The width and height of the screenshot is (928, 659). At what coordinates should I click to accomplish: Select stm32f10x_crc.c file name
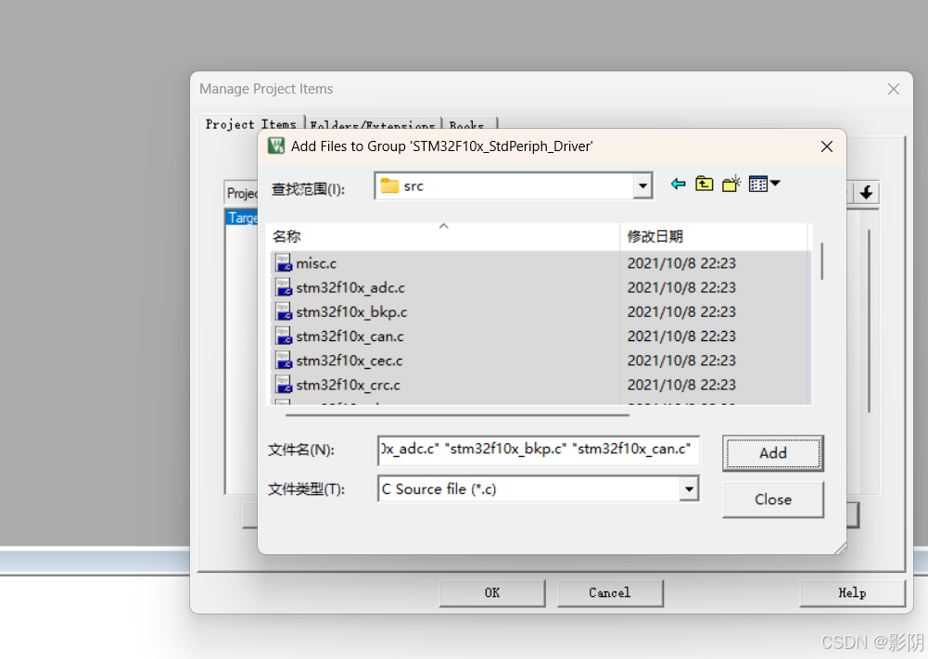[x=348, y=385]
